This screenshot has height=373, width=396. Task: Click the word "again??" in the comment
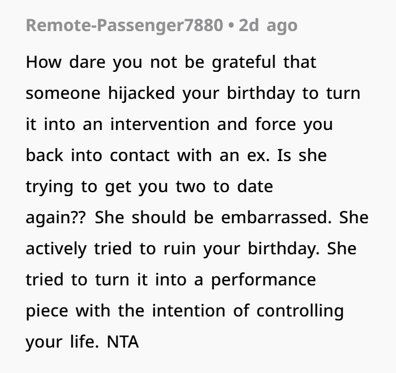point(55,218)
